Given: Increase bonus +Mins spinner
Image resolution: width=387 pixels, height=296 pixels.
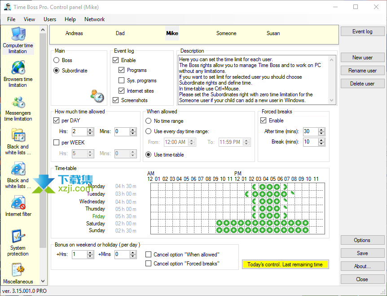Looking at the screenshot, I should tap(133, 252).
